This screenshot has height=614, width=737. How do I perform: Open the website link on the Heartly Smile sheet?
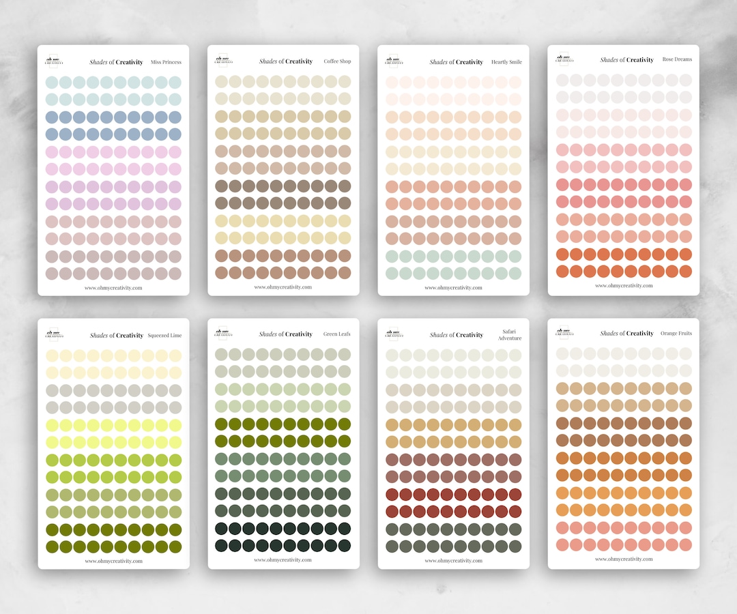click(453, 287)
